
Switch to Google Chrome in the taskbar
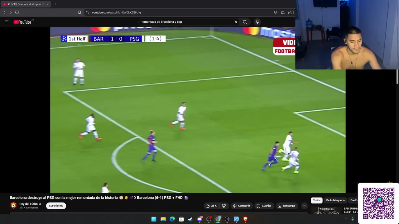pos(218,219)
